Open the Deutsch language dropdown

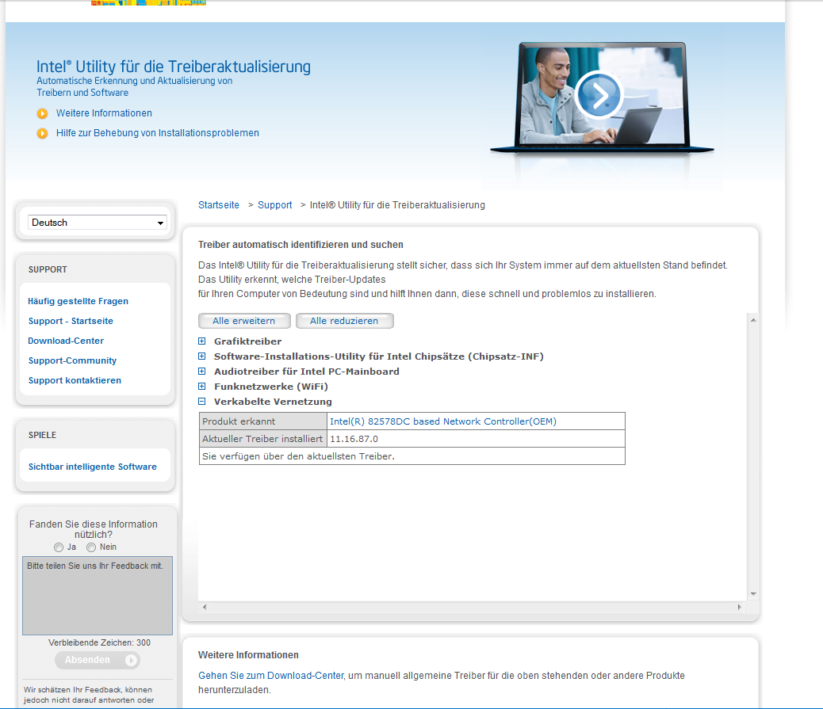(x=98, y=223)
